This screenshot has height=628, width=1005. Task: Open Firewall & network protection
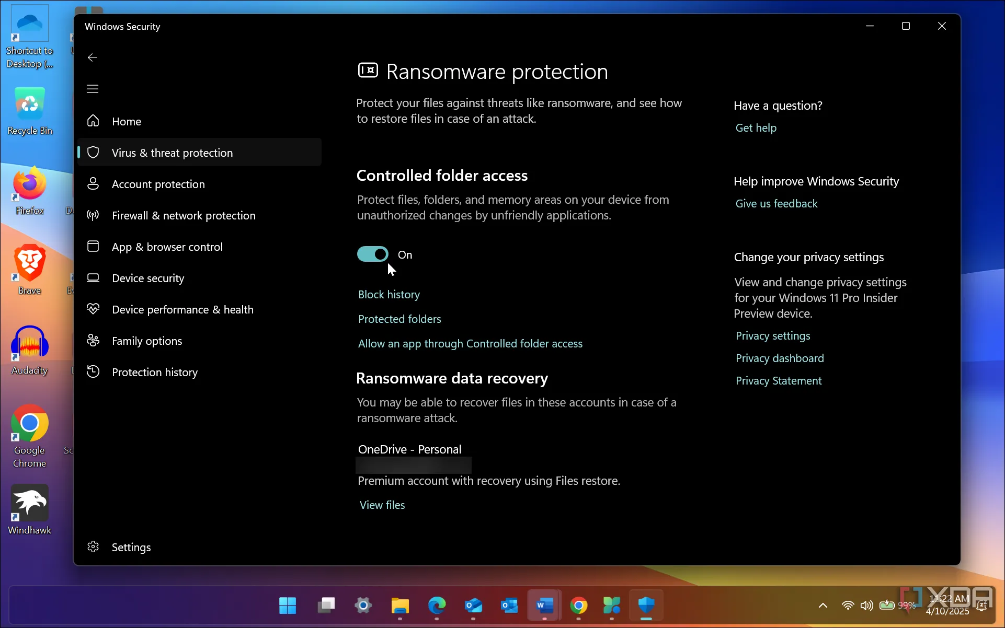(x=183, y=215)
